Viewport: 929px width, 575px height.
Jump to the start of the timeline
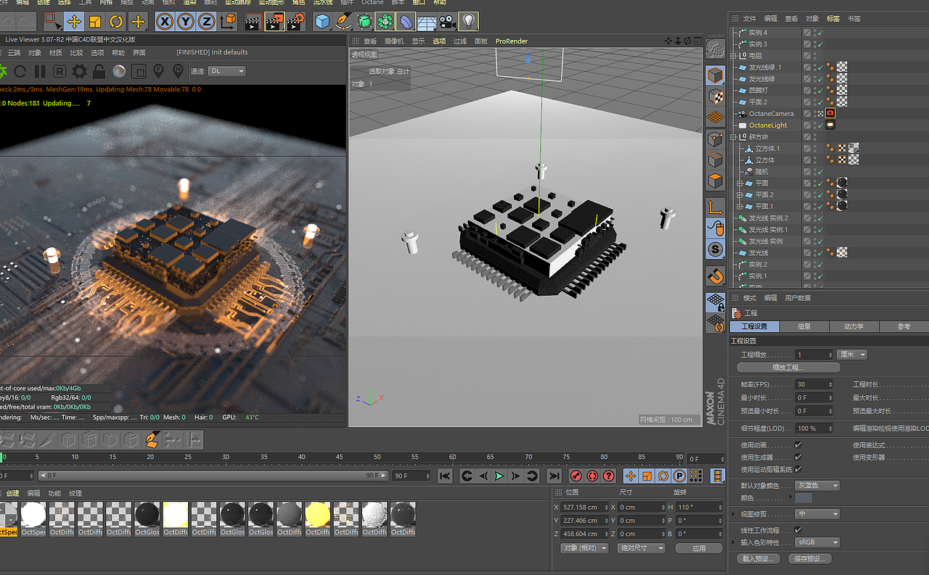pyautogui.click(x=446, y=476)
